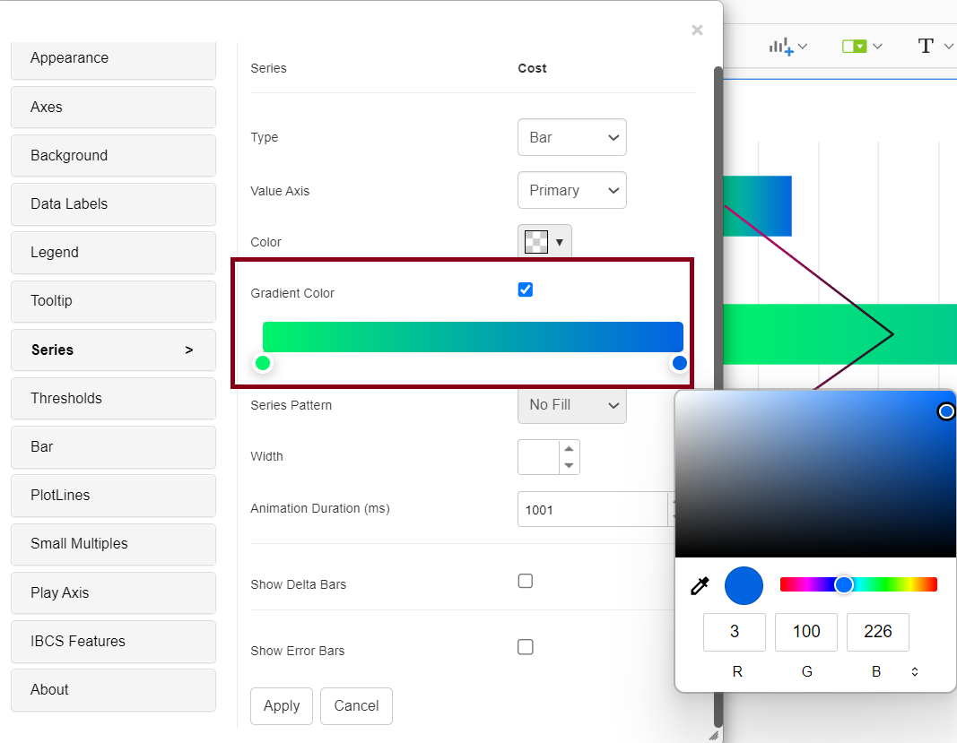Uncheck the Gradient Color checkbox
957x743 pixels.
click(x=525, y=289)
